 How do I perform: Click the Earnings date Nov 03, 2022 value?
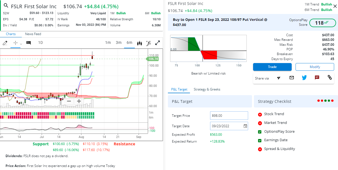click(x=91, y=25)
